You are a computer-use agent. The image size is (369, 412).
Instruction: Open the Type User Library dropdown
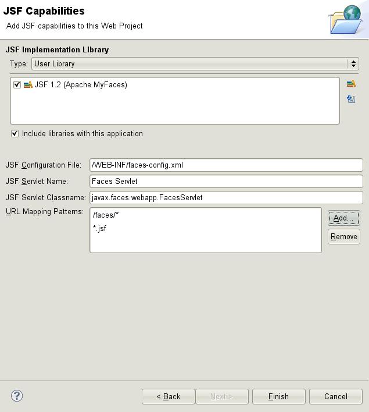[195, 64]
